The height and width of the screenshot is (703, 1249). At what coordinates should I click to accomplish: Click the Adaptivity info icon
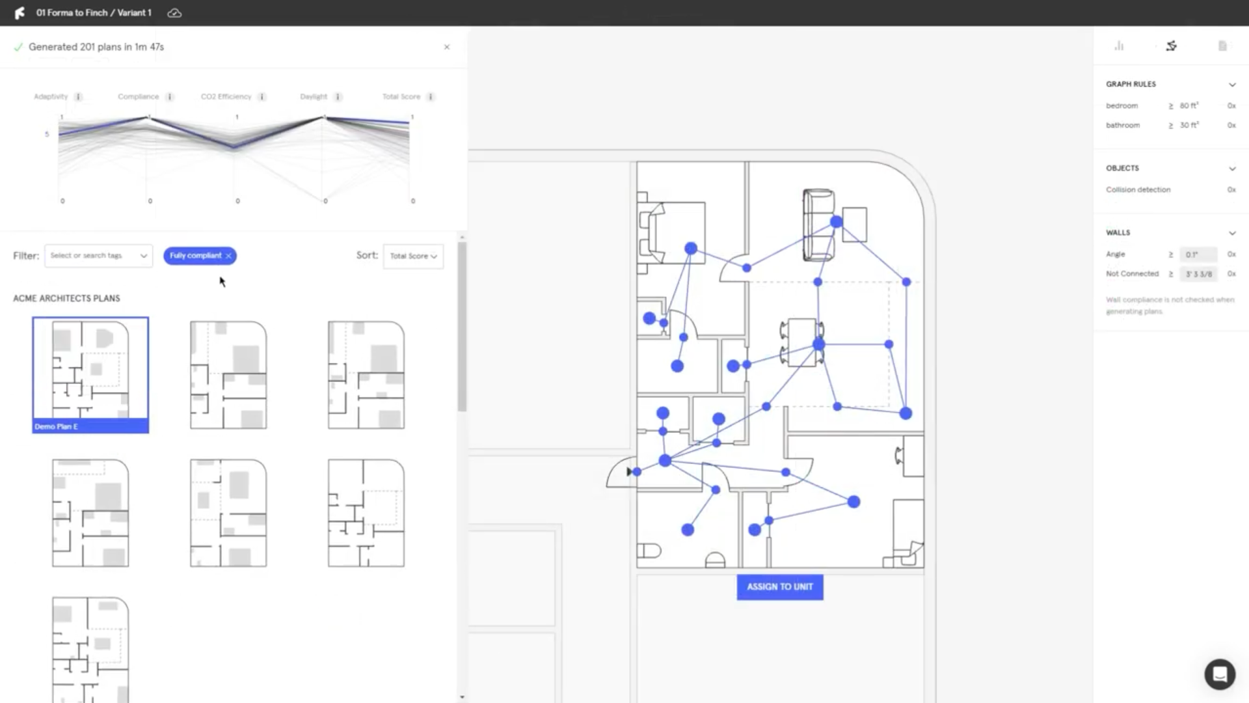(x=79, y=96)
